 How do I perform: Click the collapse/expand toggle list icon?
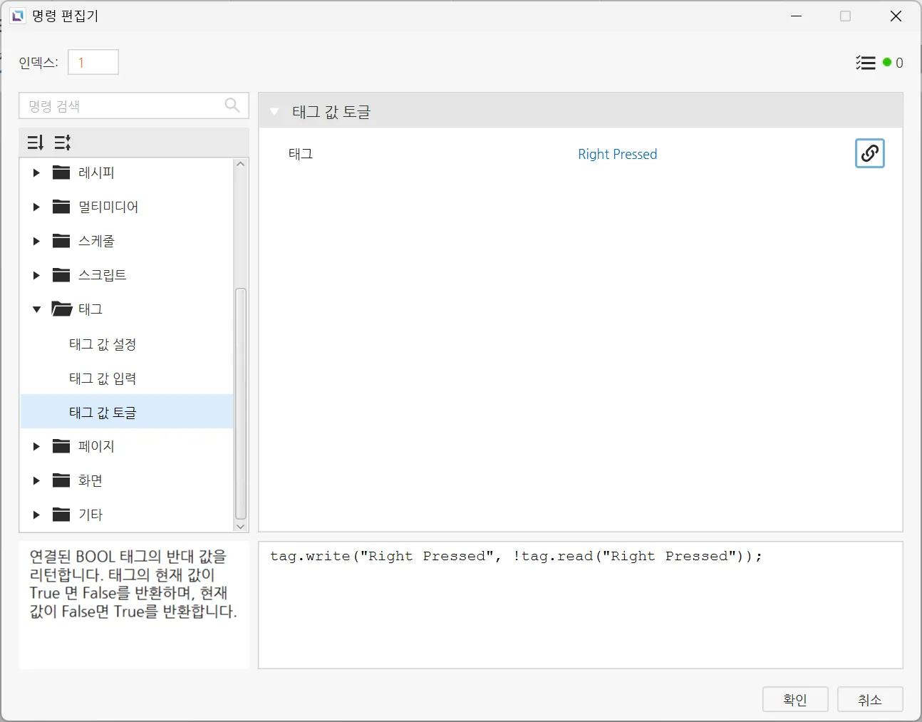pos(63,143)
